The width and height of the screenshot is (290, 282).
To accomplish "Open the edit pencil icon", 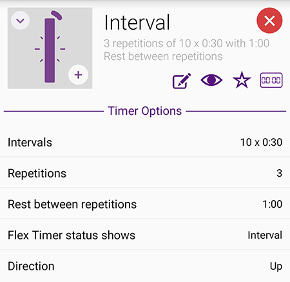I will coord(182,81).
